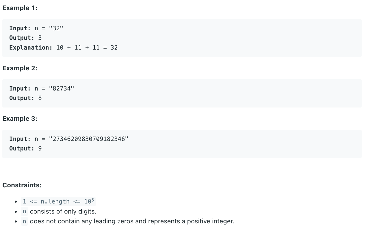
Task: Click the "Example 1:" heading
Action: tap(20, 8)
